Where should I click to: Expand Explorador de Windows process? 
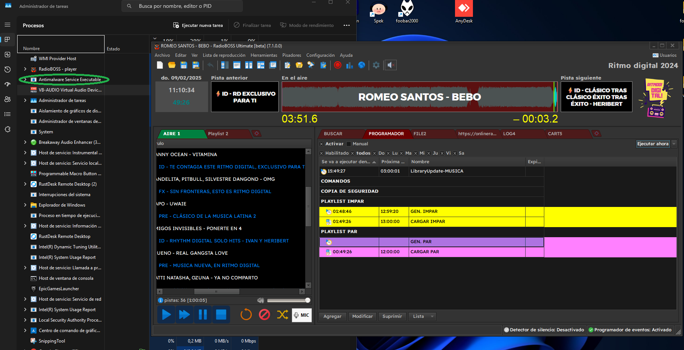[x=25, y=205]
